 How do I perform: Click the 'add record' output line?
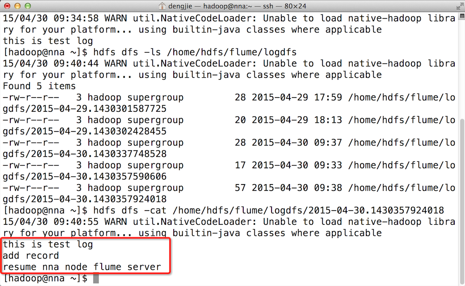pos(31,256)
